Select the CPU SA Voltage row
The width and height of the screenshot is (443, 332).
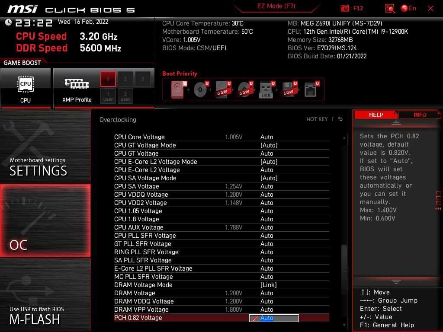pyautogui.click(x=221, y=186)
